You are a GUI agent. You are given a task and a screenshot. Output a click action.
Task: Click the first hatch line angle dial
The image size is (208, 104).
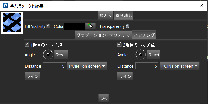pyautogui.click(x=48, y=55)
